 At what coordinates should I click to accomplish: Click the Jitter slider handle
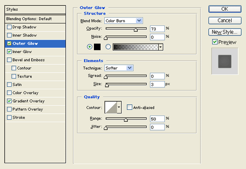click(x=106, y=128)
